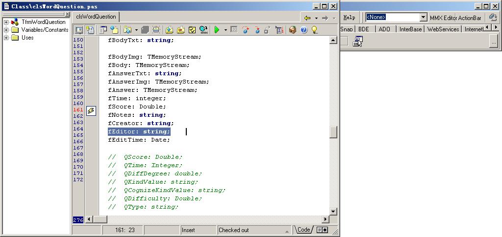
Task: Click the yellow back navigation arrow
Action: [x=307, y=18]
